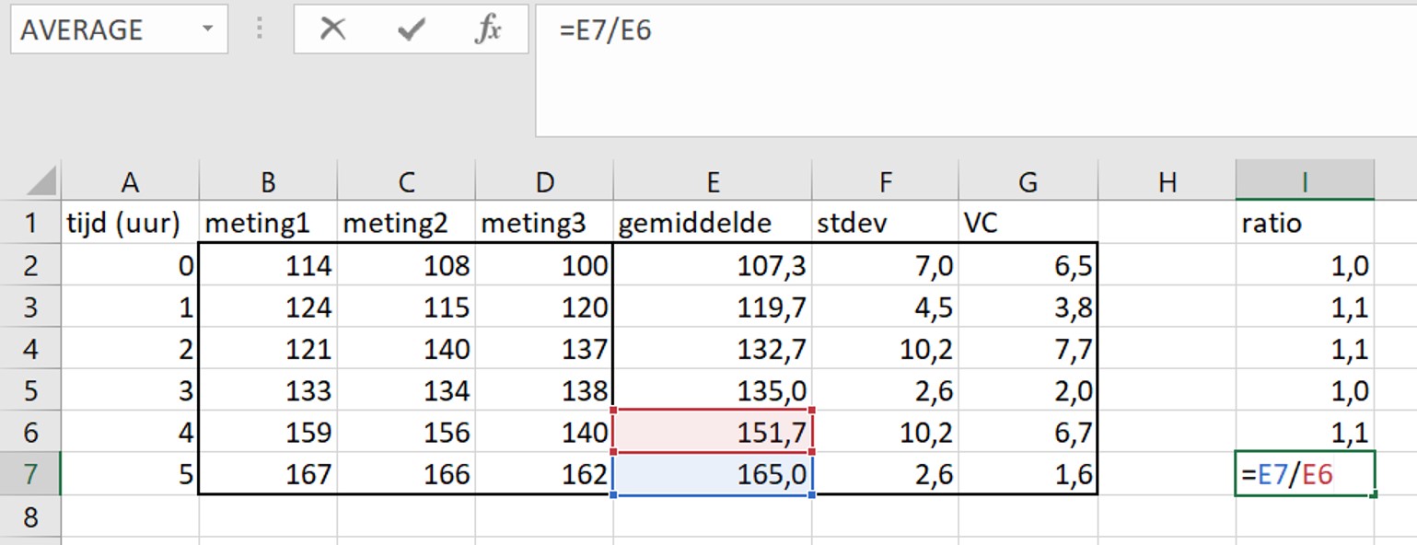Cancel the formula entry with X icon
The height and width of the screenshot is (545, 1417).
(332, 29)
